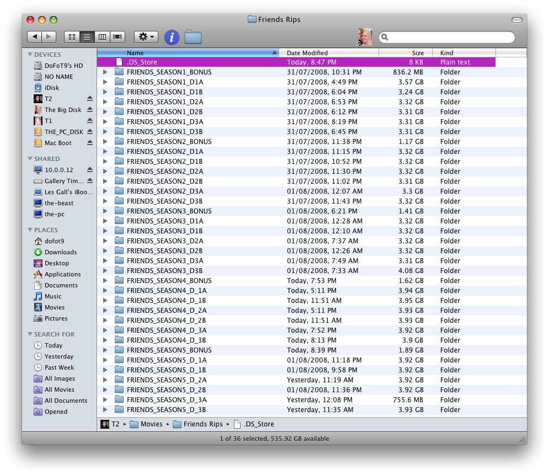
Task: Open Applications in sidebar
Action: [x=57, y=274]
